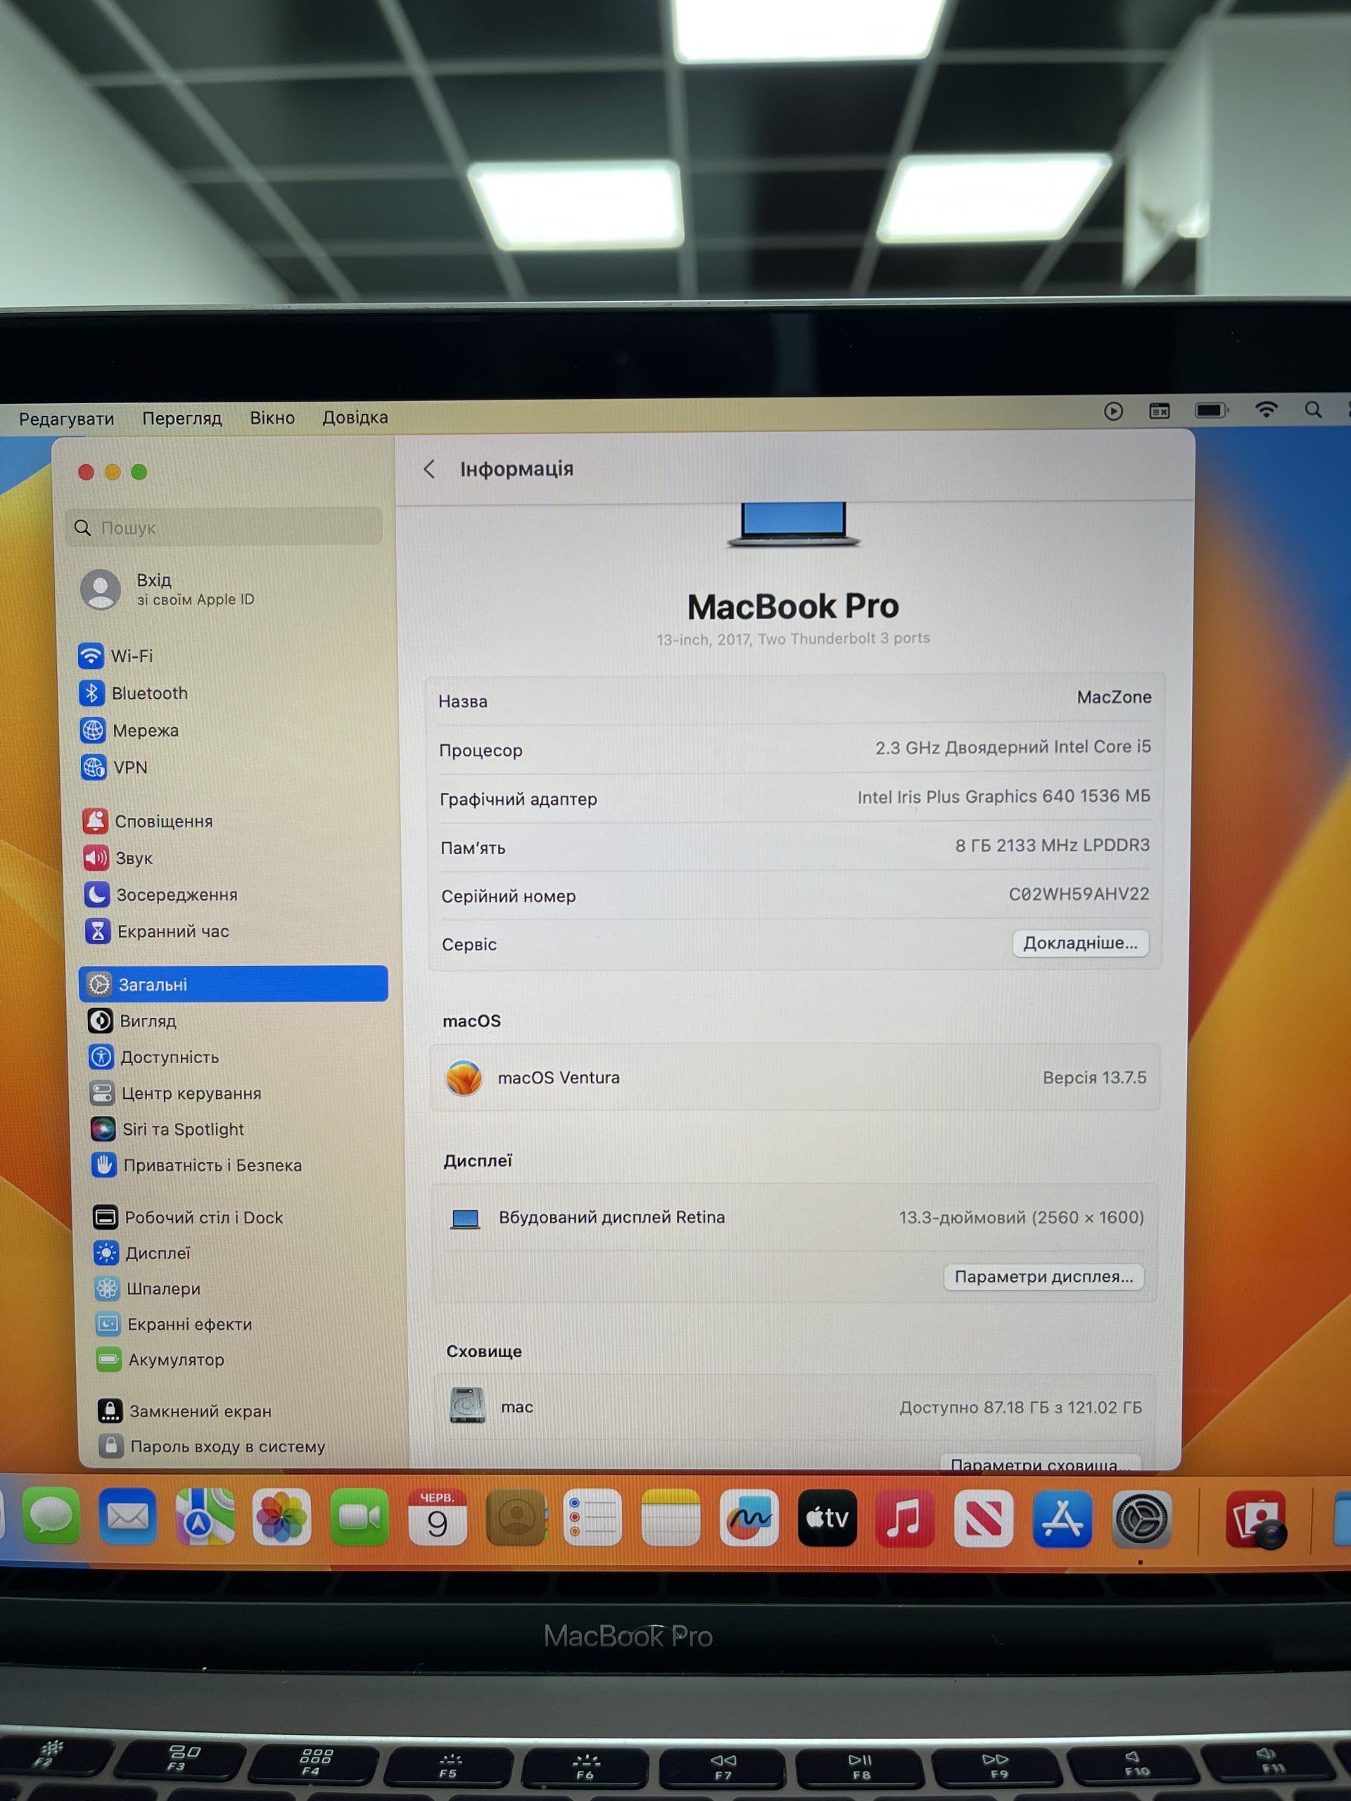1351x1801 pixels.
Task: Open Mail from the Dock
Action: (128, 1516)
